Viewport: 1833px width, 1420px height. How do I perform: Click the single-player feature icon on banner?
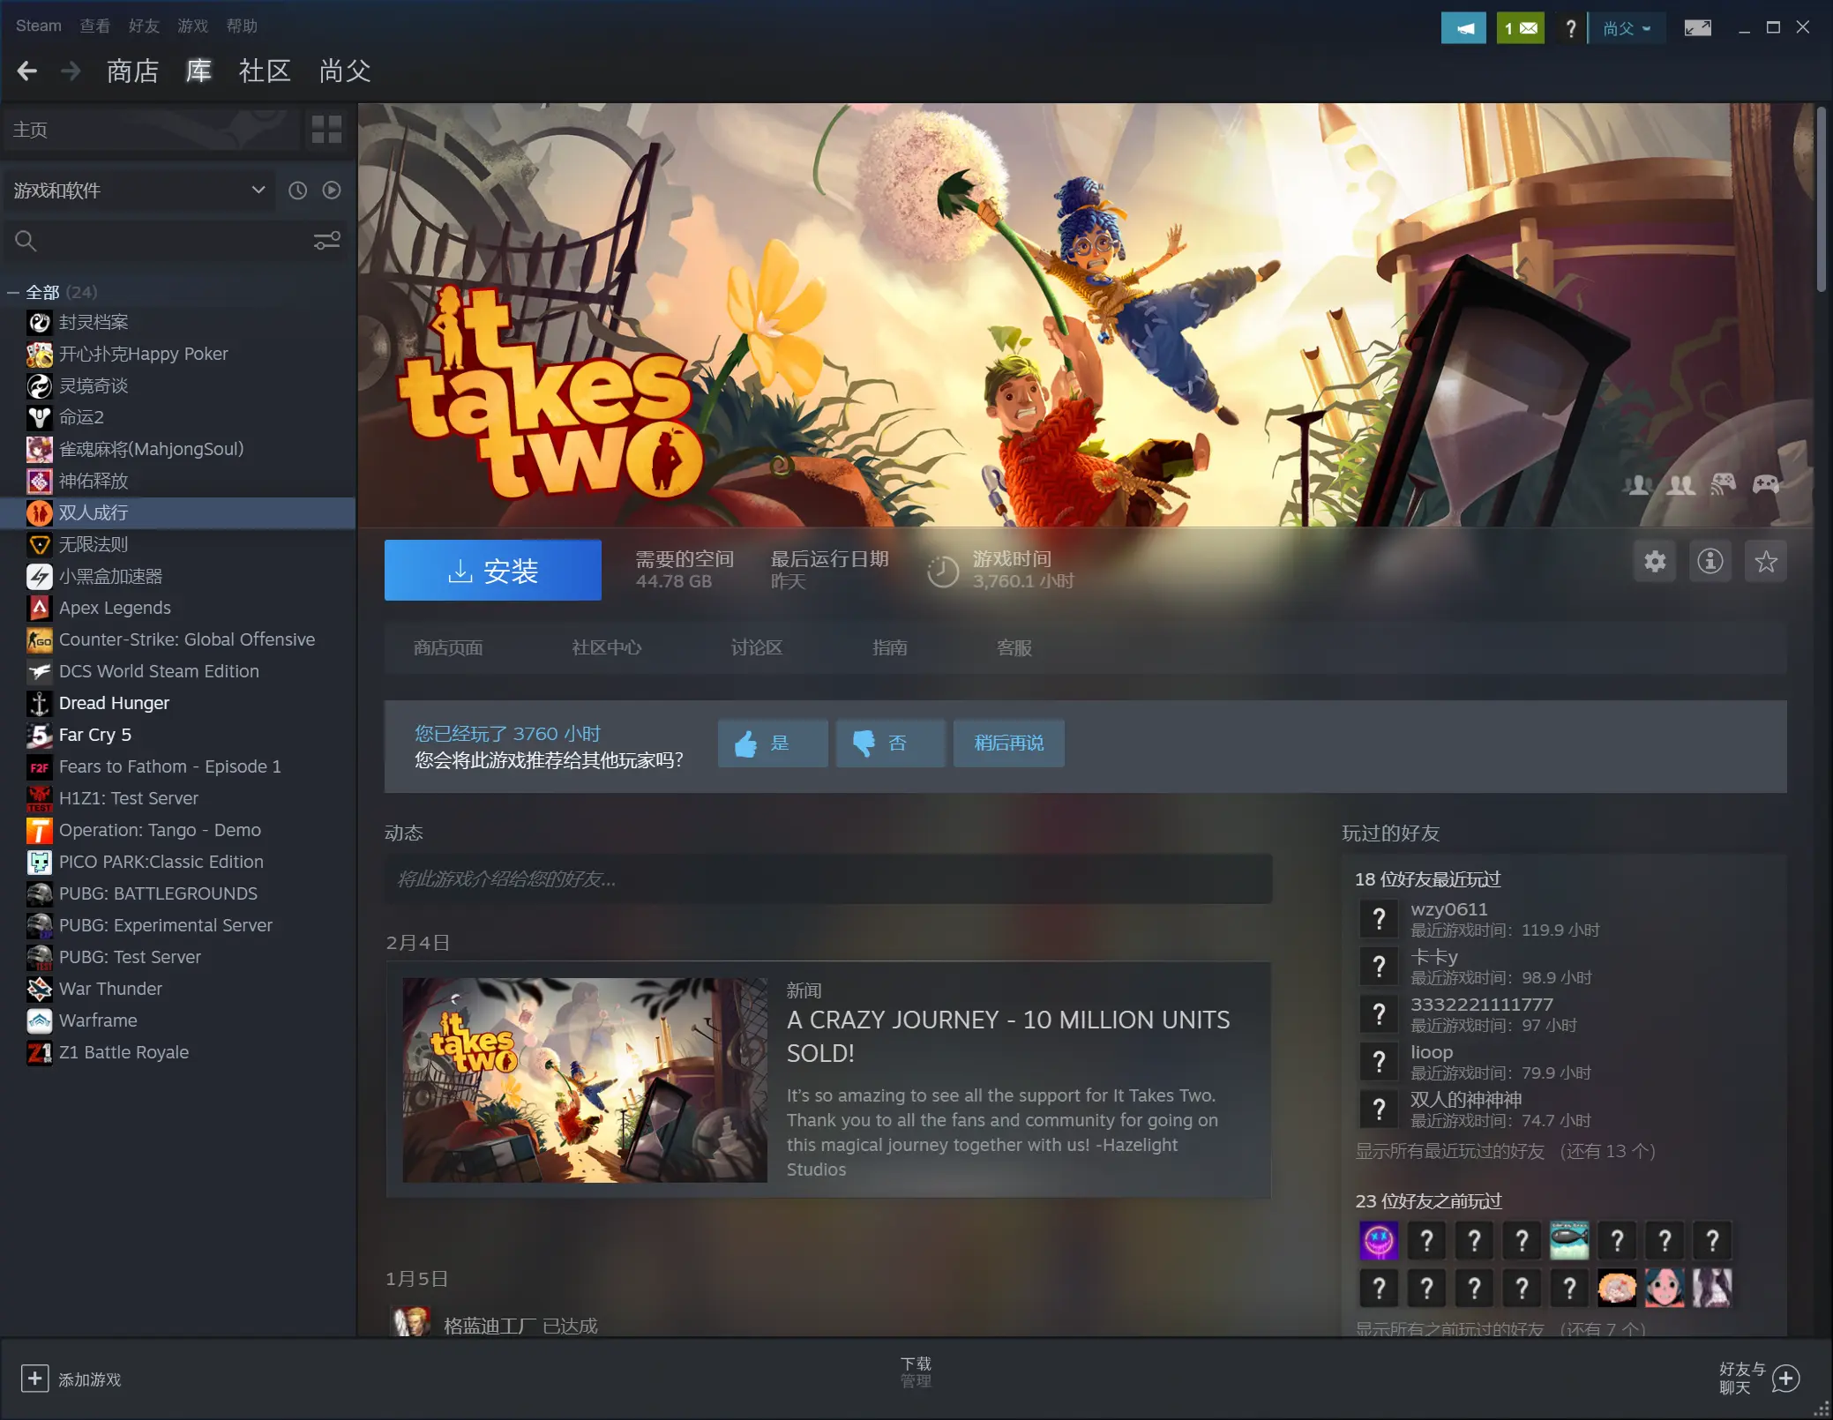click(x=1638, y=484)
